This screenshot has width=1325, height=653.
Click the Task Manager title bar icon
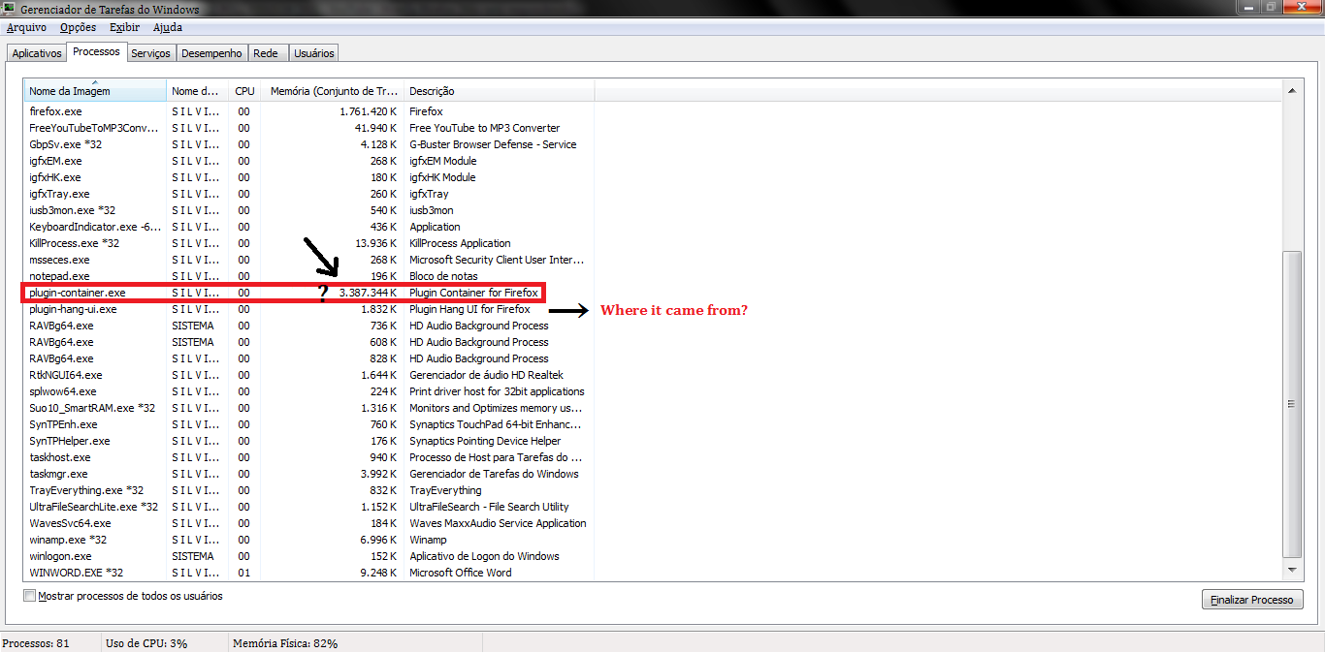click(x=10, y=9)
